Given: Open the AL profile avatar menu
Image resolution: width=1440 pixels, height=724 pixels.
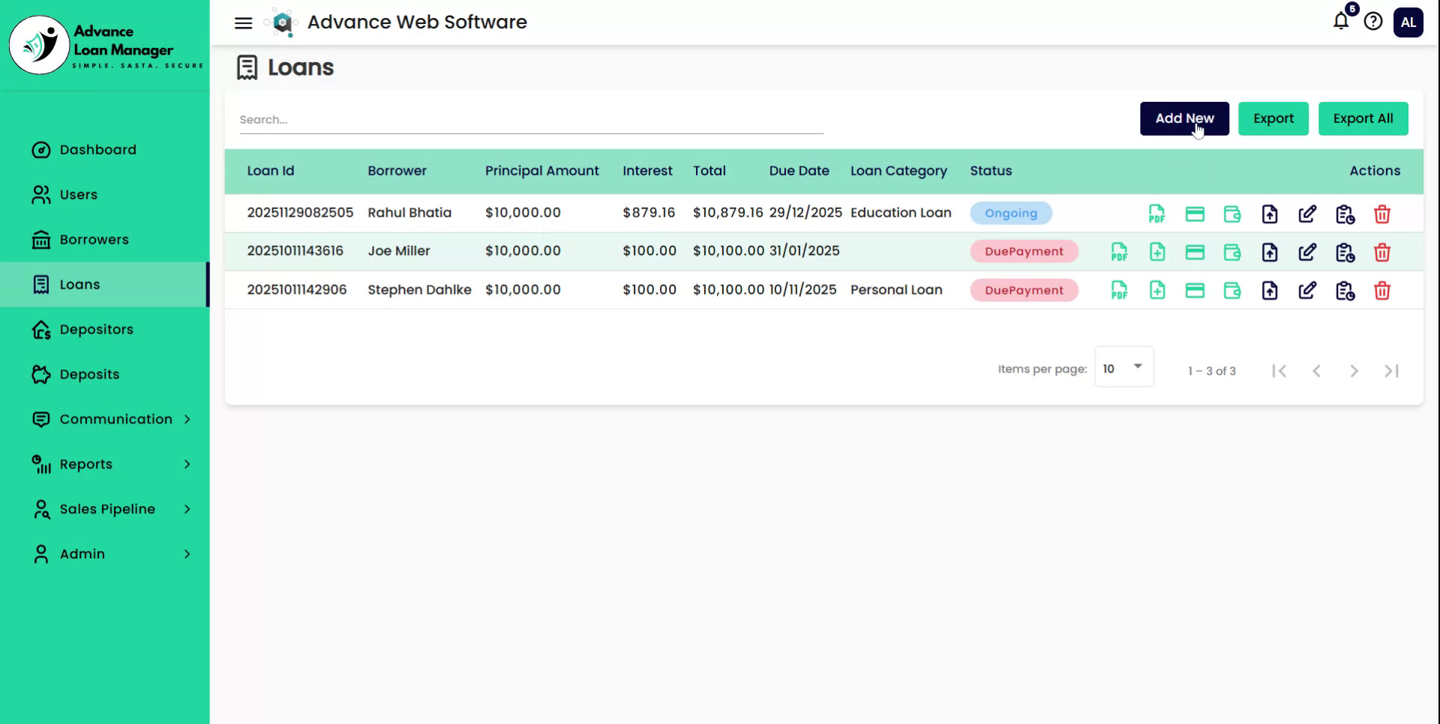Looking at the screenshot, I should [1408, 22].
